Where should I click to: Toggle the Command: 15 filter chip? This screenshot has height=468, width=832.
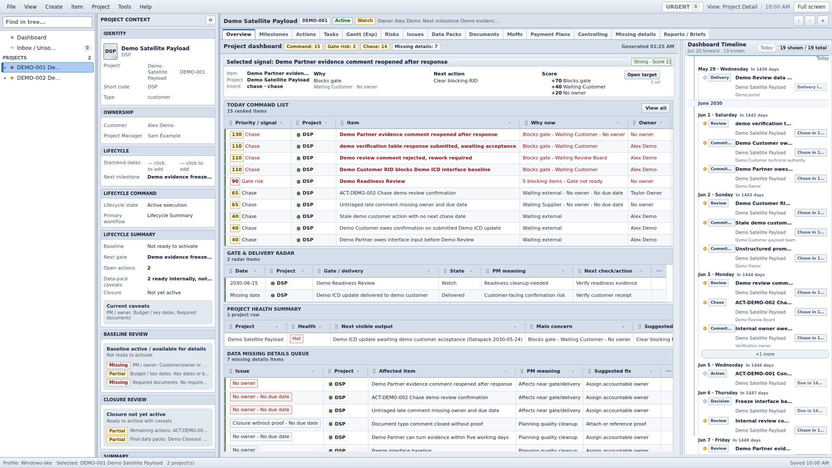point(303,47)
